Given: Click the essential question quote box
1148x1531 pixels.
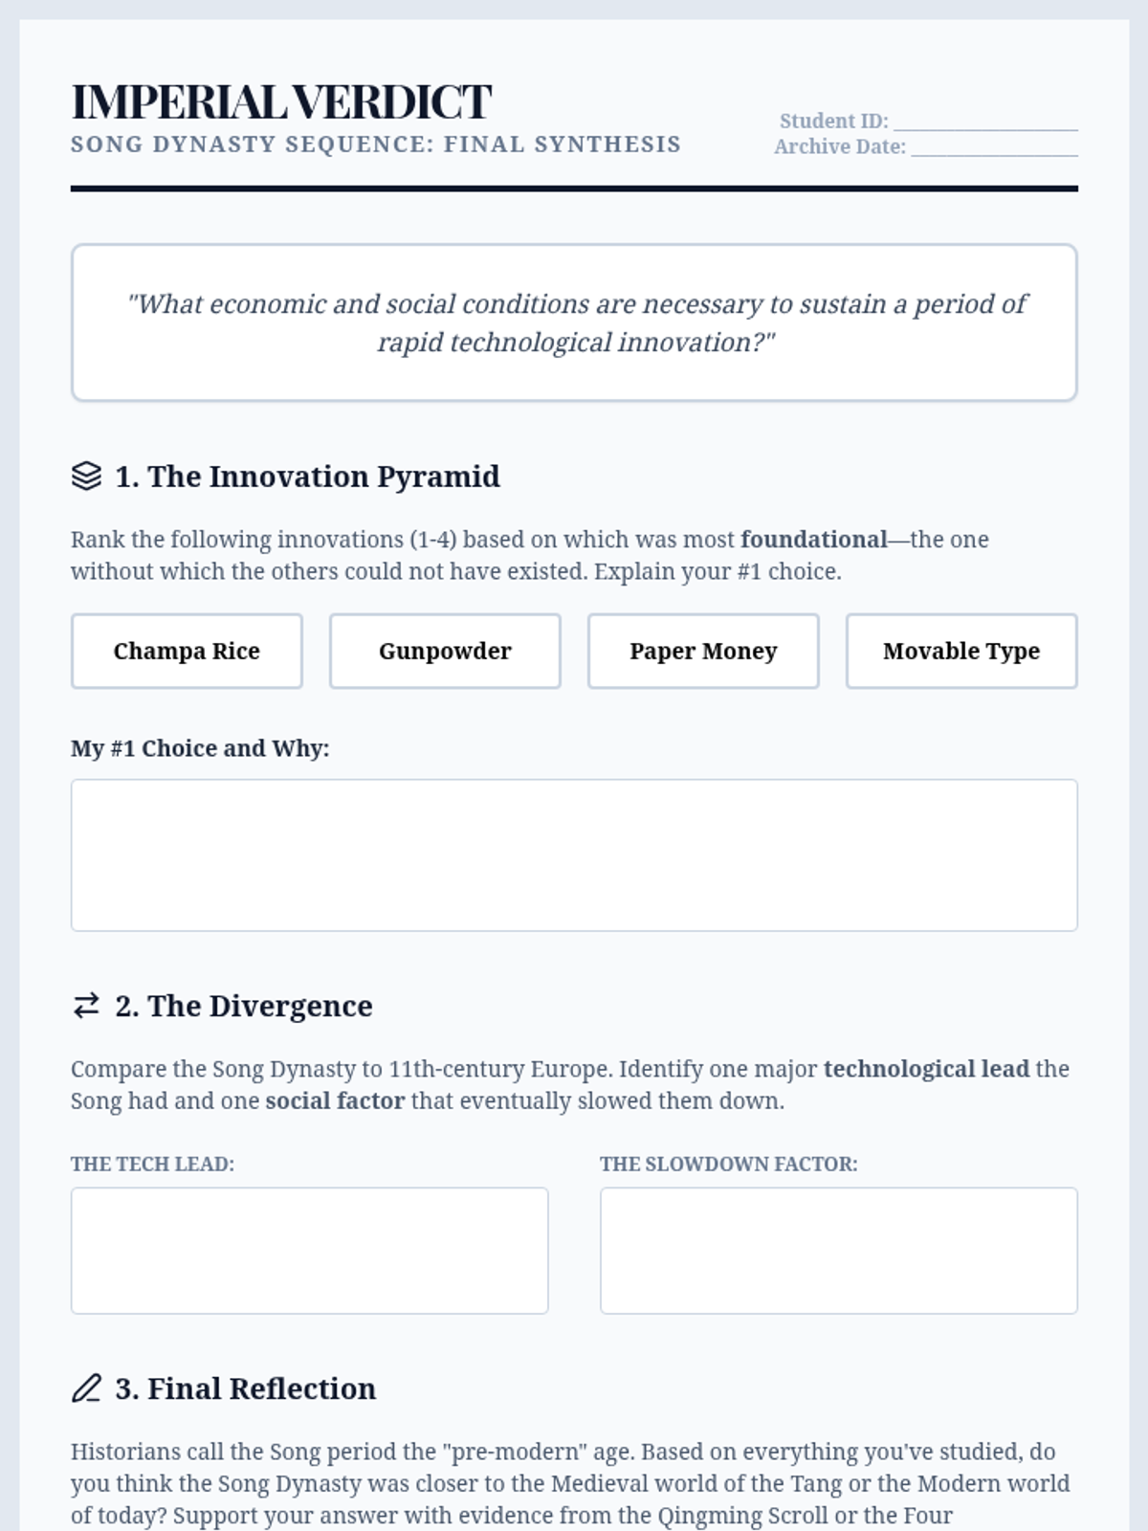Looking at the screenshot, I should pyautogui.click(x=574, y=322).
